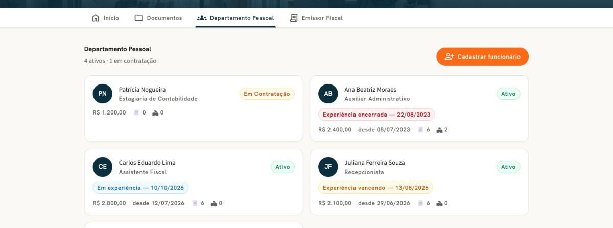This screenshot has width=613, height=228.
Task: Click the documents icon on Ana Beatriz's card
Action: coord(420,130)
